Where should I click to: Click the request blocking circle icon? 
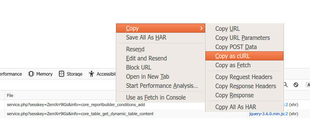pyautogui.click(x=296, y=85)
